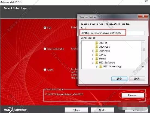Image resolution: width=150 pixels, height=113 pixels.
Task: Go to previous step with Back
Action: point(76,110)
